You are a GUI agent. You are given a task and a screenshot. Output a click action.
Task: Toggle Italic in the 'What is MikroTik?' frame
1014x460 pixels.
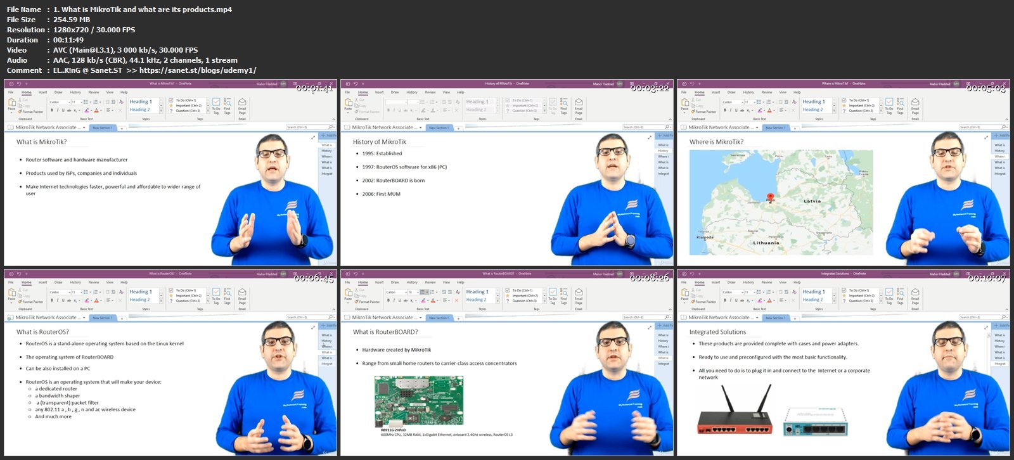point(58,110)
